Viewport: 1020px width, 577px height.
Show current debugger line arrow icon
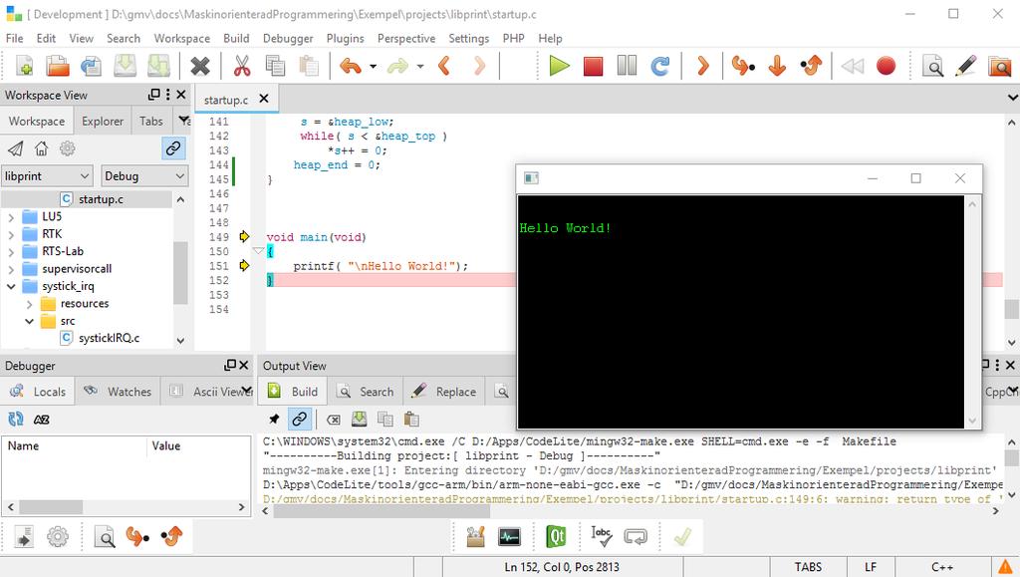point(702,66)
